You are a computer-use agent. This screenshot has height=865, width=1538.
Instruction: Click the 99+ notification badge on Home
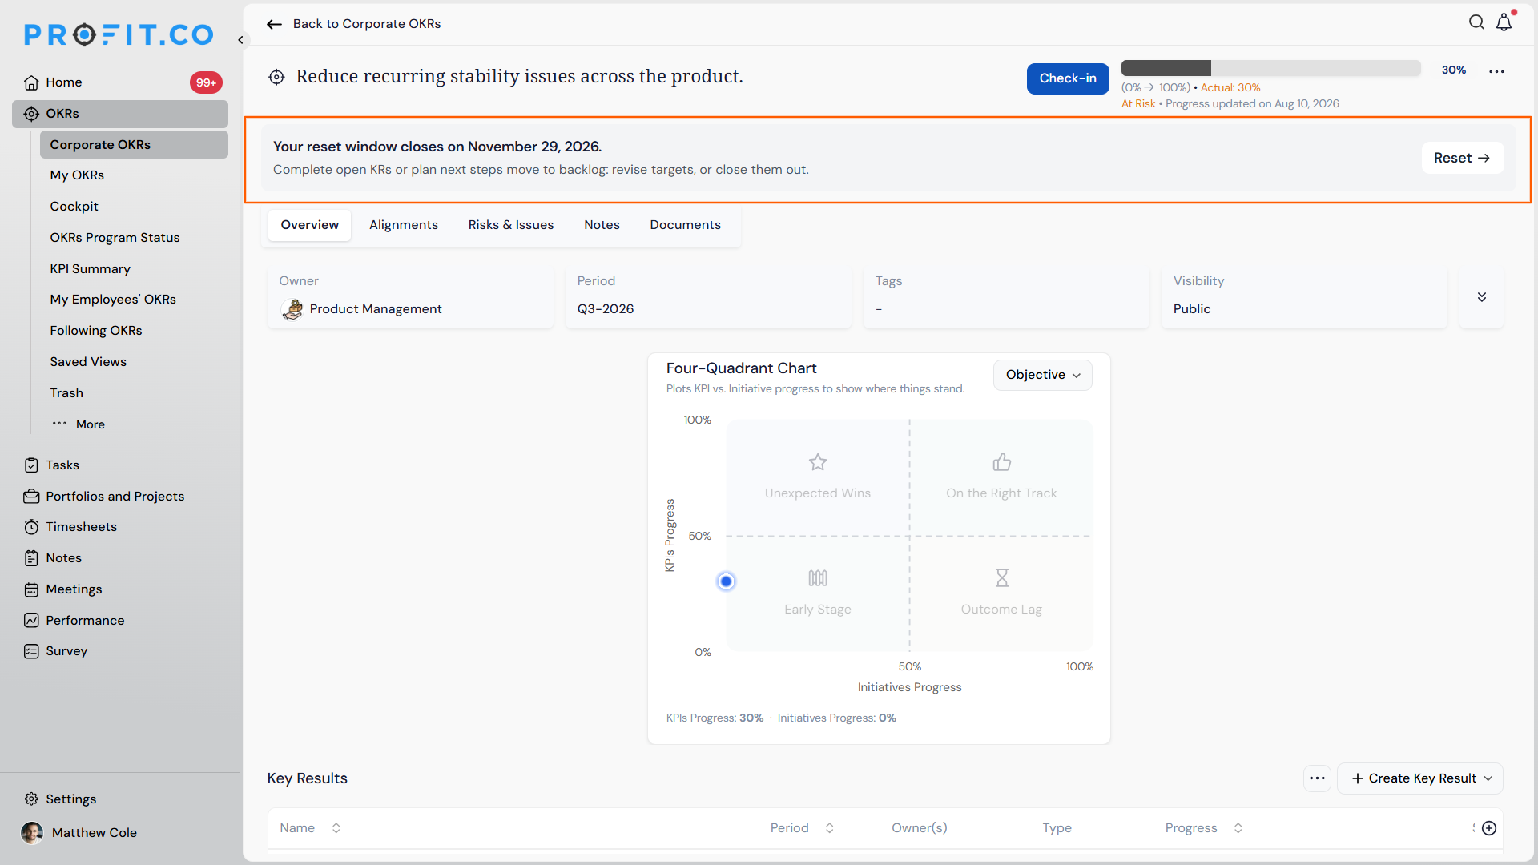[206, 82]
